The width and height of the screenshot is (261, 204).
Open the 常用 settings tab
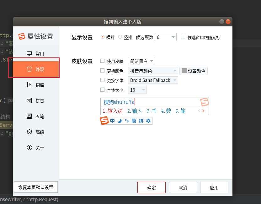tap(36, 54)
